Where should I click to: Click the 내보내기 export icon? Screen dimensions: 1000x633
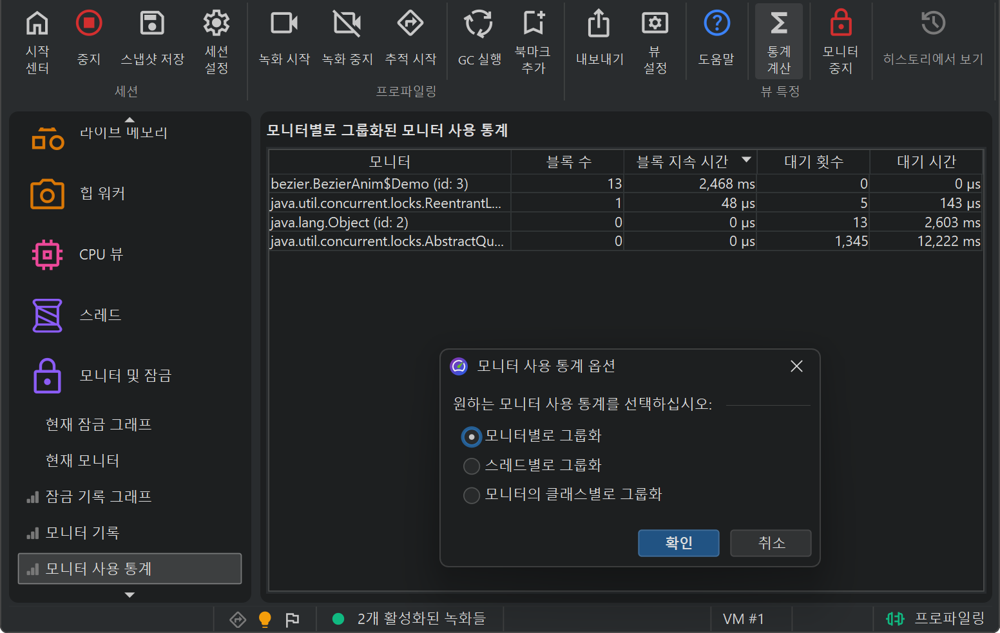point(599,24)
